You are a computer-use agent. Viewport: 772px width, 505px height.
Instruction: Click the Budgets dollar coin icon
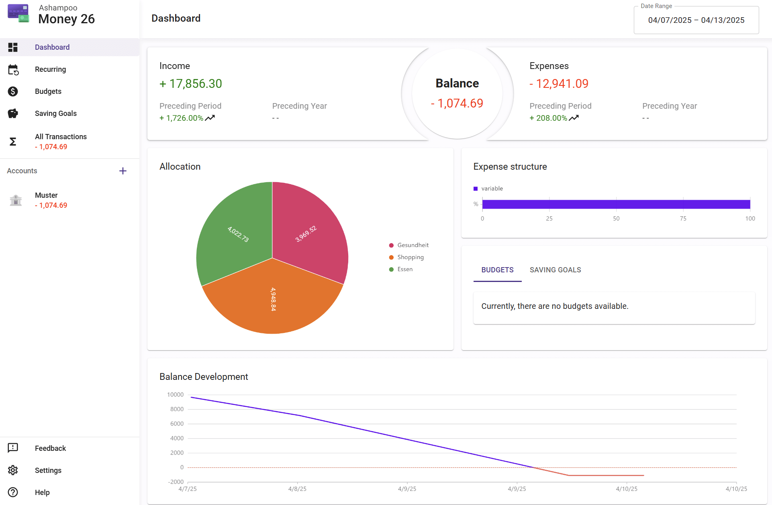click(x=13, y=91)
